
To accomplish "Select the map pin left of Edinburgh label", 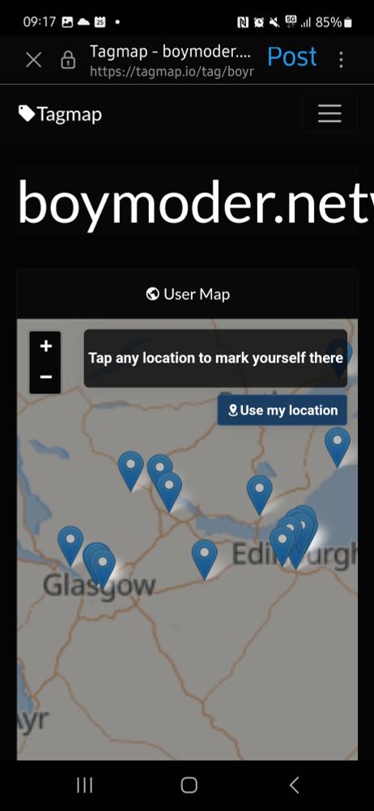I will (x=205, y=559).
